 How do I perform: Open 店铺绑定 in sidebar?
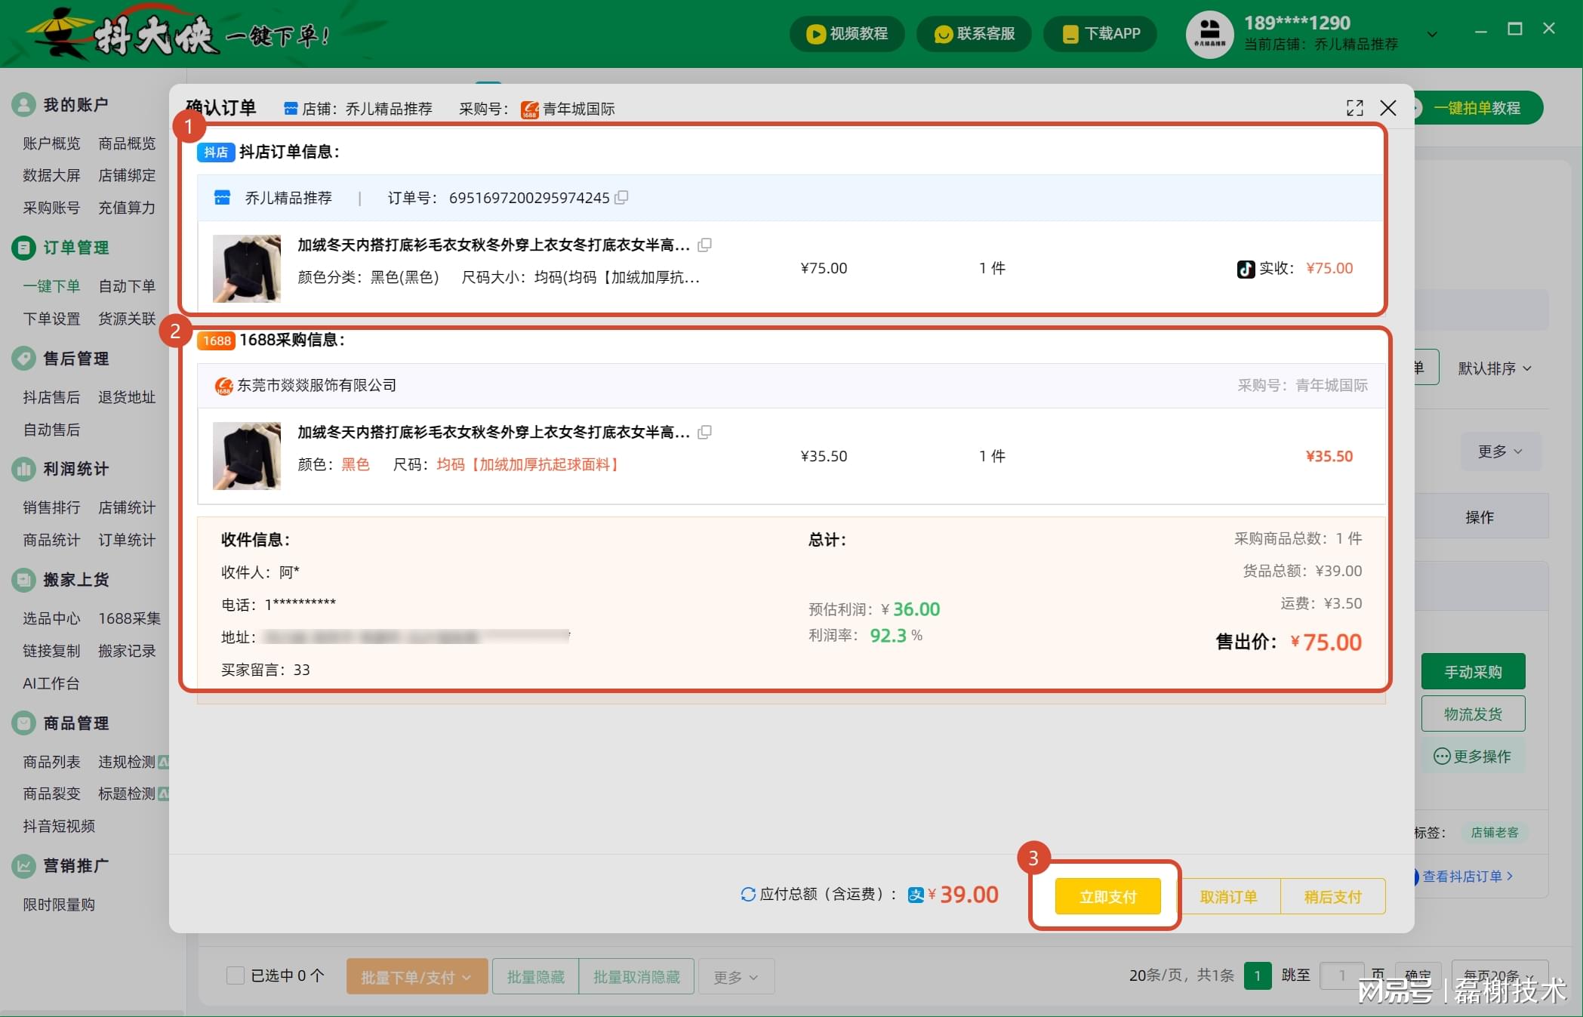[x=127, y=175]
